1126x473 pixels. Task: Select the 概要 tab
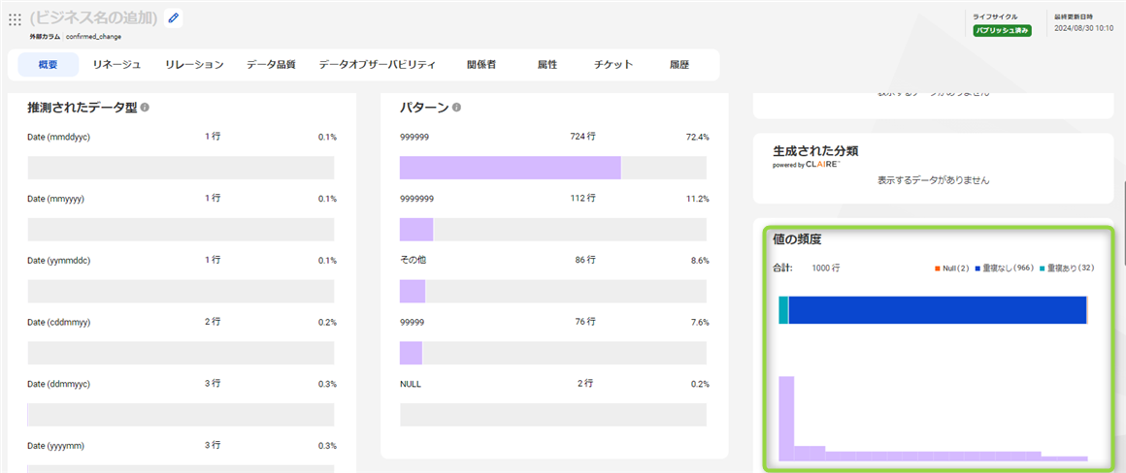coord(48,65)
